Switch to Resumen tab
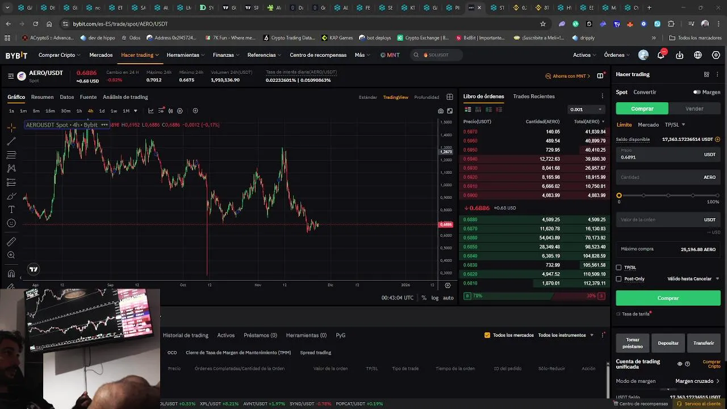The width and height of the screenshot is (727, 409). point(42,97)
